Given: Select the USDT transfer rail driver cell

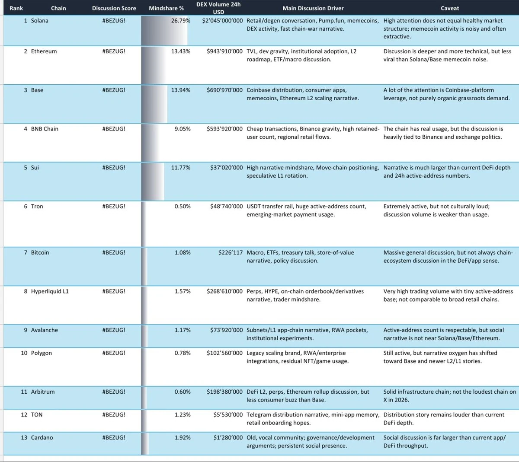Looking at the screenshot, I should tap(306, 210).
